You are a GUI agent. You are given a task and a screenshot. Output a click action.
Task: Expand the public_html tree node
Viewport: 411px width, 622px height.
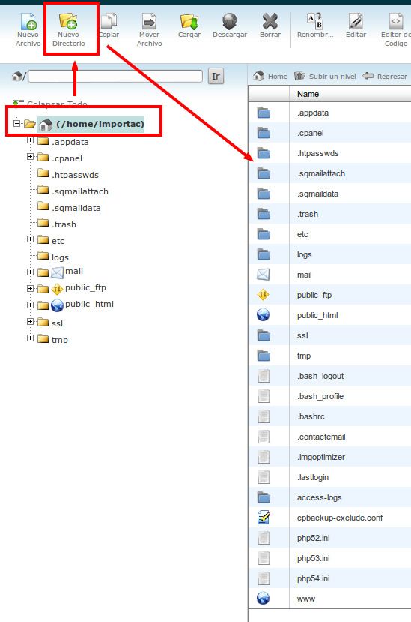(x=30, y=305)
